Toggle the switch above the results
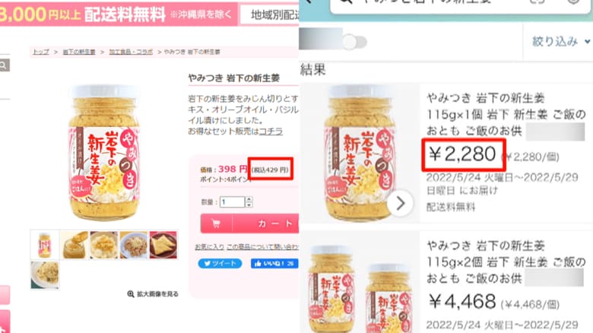The width and height of the screenshot is (593, 333). click(355, 42)
